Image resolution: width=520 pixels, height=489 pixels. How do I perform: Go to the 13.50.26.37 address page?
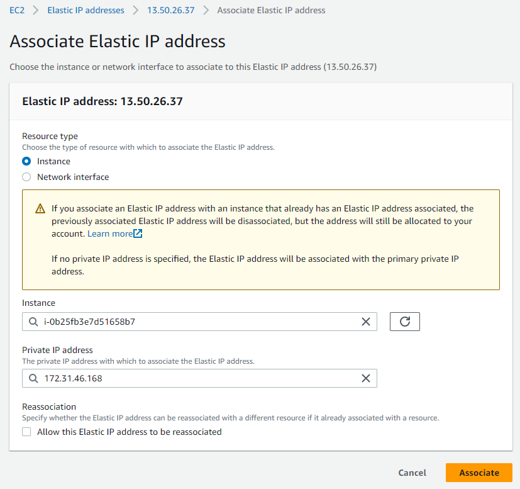click(x=171, y=10)
